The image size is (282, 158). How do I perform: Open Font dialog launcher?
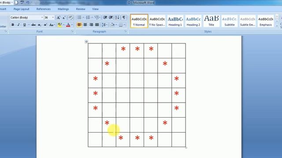(x=72, y=31)
